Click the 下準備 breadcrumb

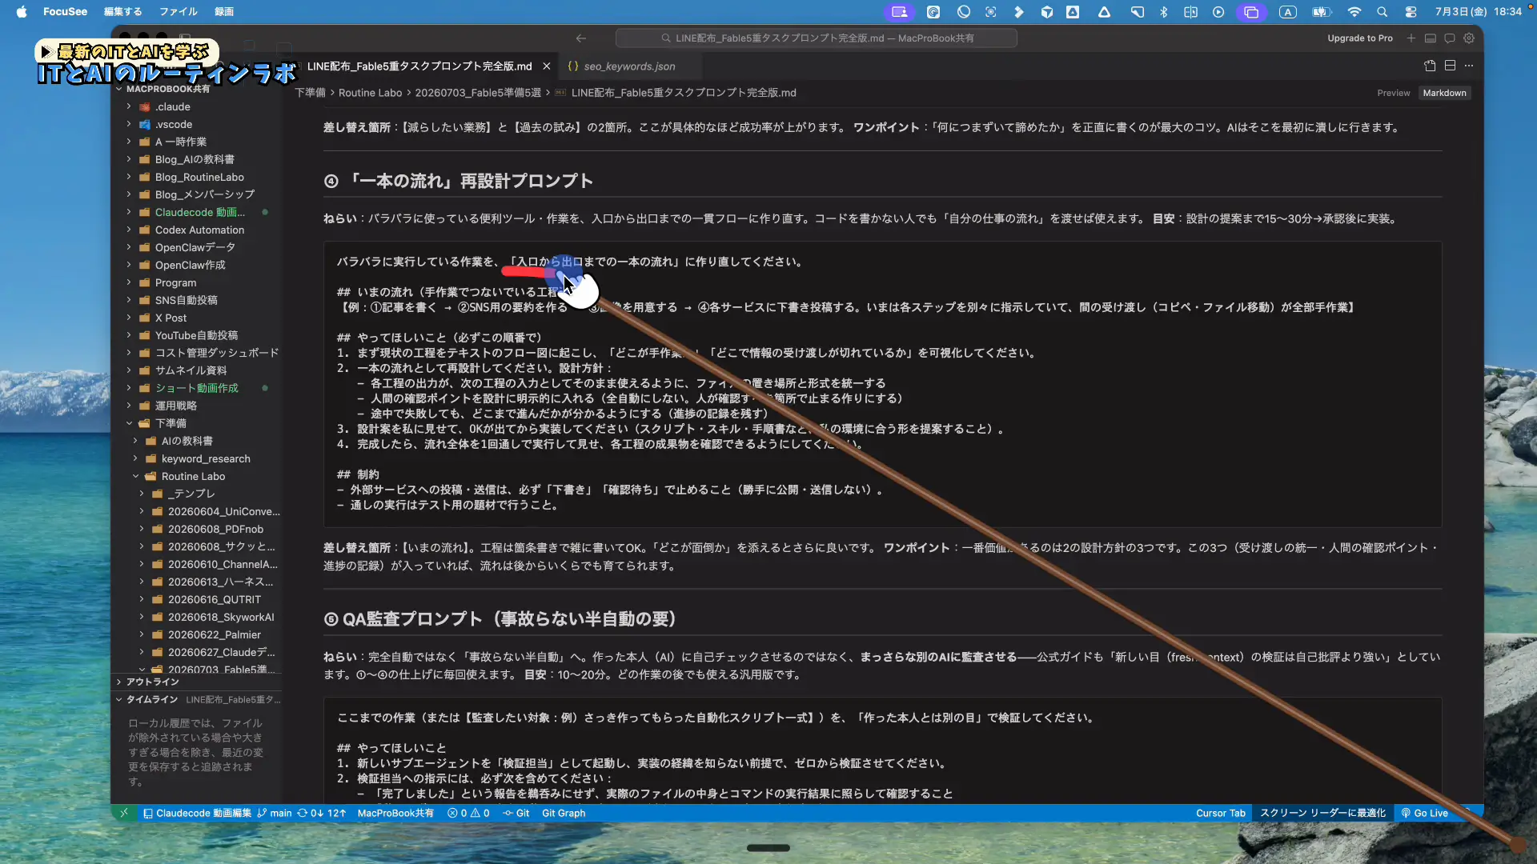point(311,93)
